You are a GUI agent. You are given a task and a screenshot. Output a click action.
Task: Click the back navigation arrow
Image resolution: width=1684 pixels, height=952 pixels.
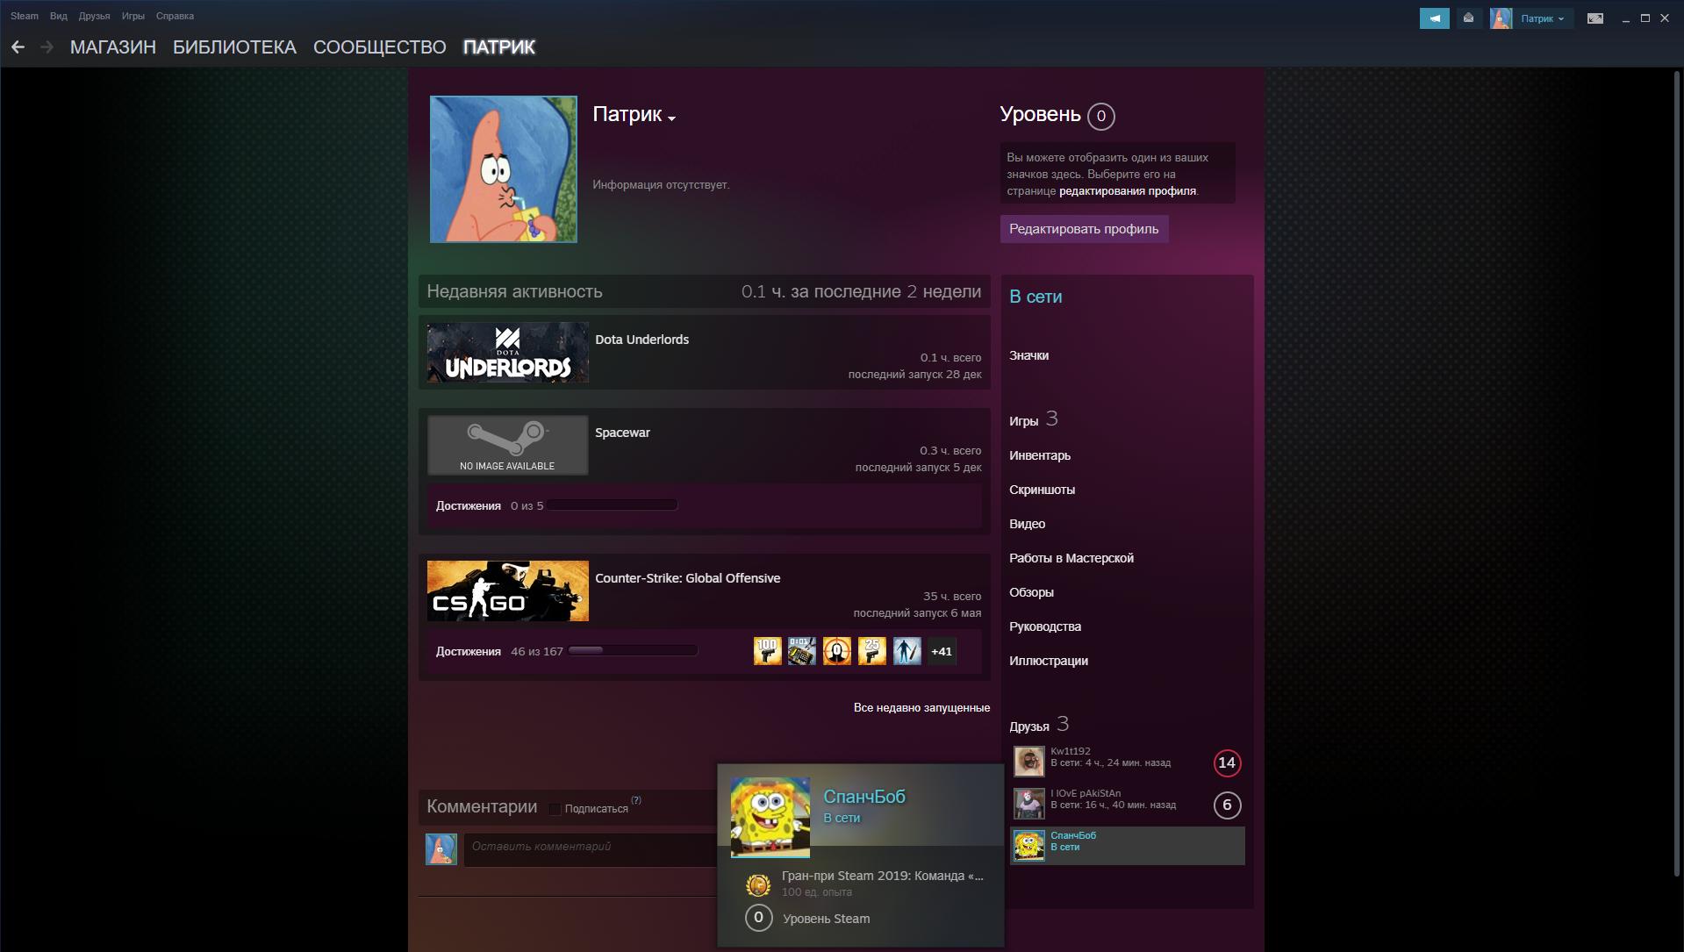[x=18, y=47]
